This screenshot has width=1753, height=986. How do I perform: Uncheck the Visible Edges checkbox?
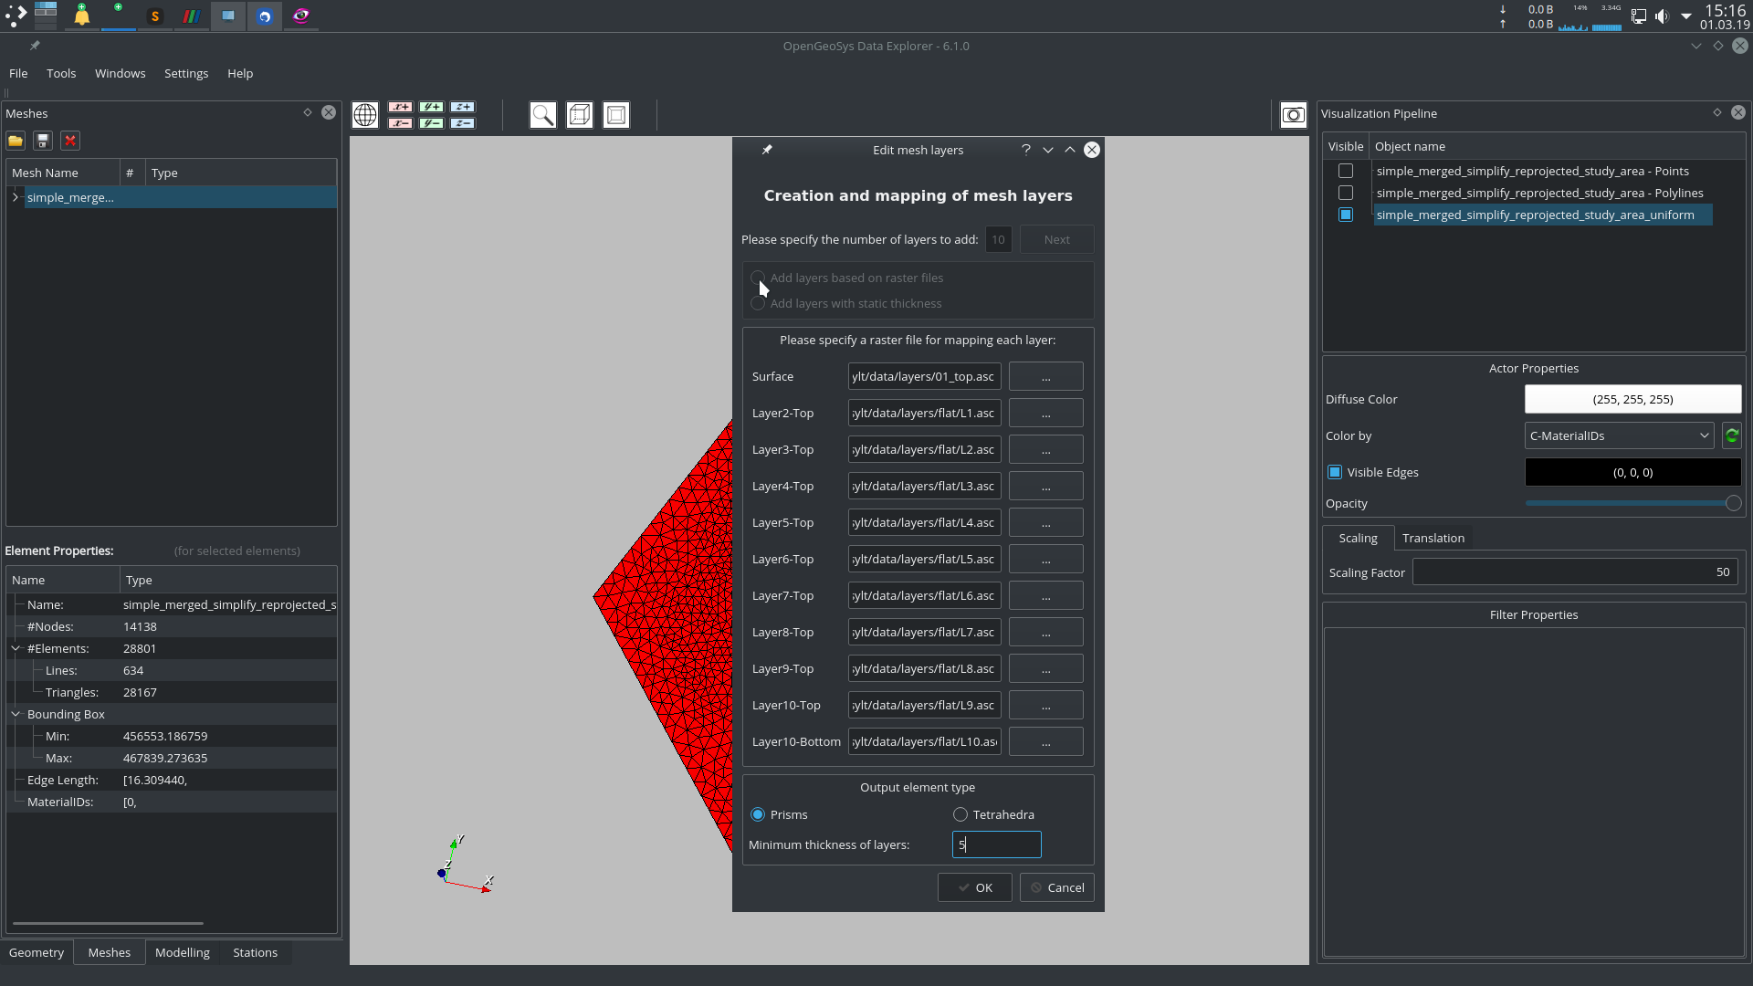pyautogui.click(x=1335, y=472)
